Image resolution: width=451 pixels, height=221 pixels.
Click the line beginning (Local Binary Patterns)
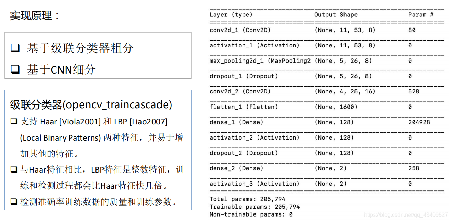[101, 138]
